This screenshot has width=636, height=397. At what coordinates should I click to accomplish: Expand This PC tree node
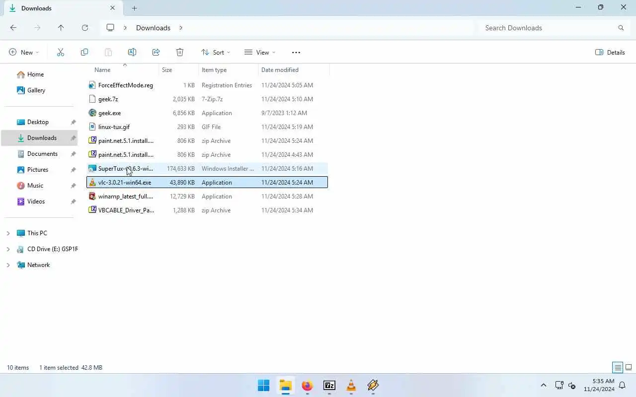(x=8, y=233)
